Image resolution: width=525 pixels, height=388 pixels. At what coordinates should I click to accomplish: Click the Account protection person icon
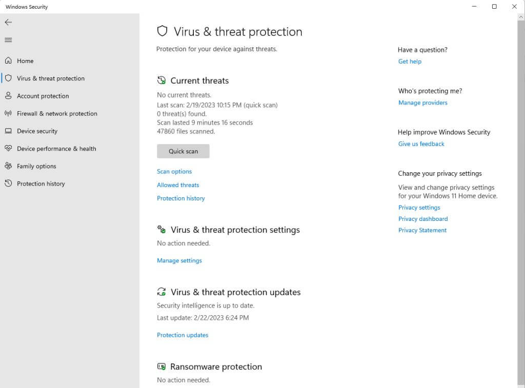click(x=8, y=96)
